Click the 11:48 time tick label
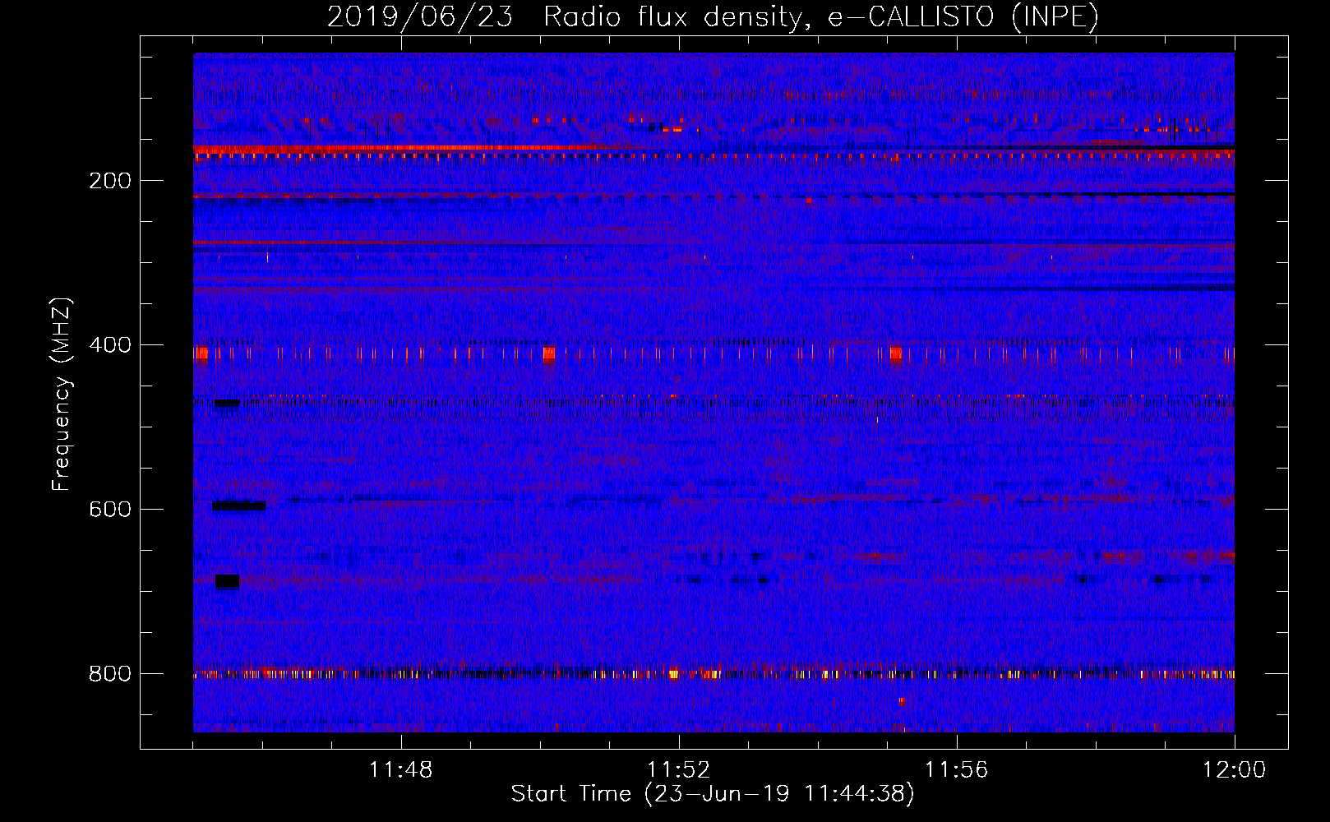The image size is (1330, 822). pos(401,770)
